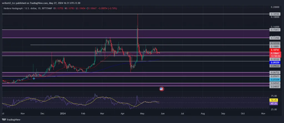The image size is (284, 123).
Task: Click the 25.00 RSI axis tick
Action: point(274,110)
